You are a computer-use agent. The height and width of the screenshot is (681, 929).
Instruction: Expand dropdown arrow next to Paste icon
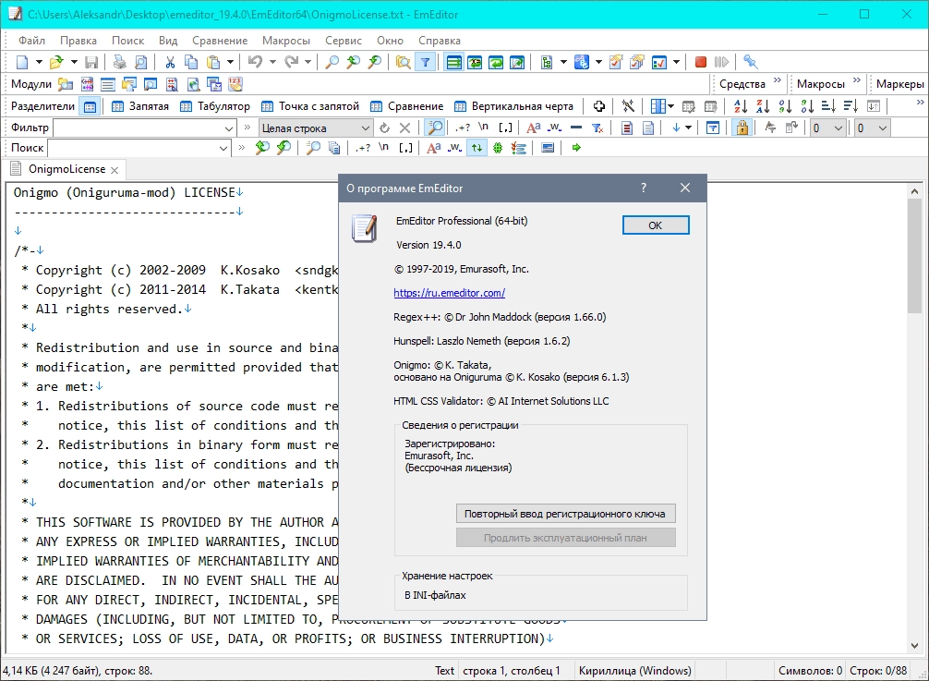click(230, 62)
